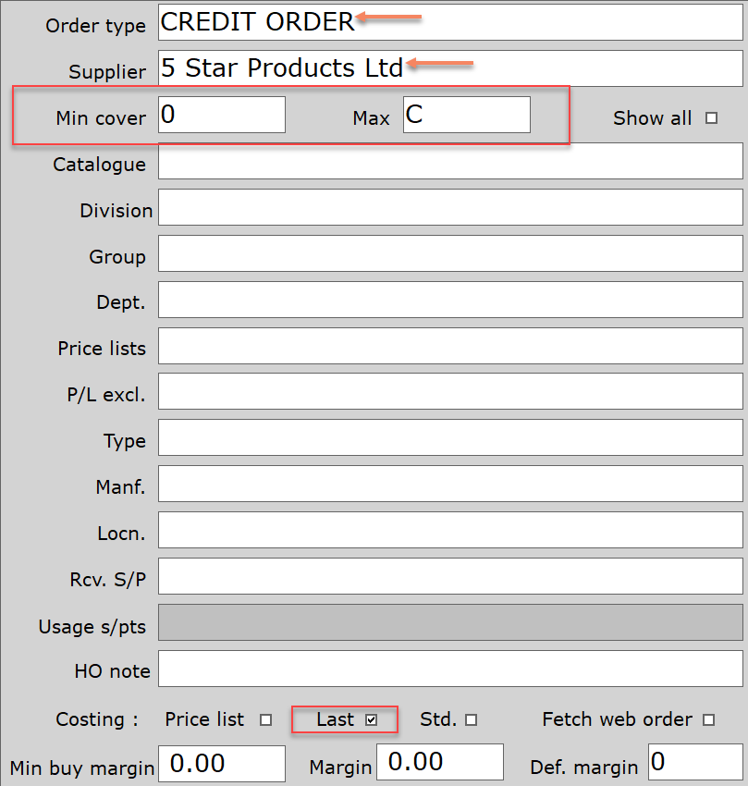Click into the Catalogue field
This screenshot has height=786, width=748.
pyautogui.click(x=450, y=161)
